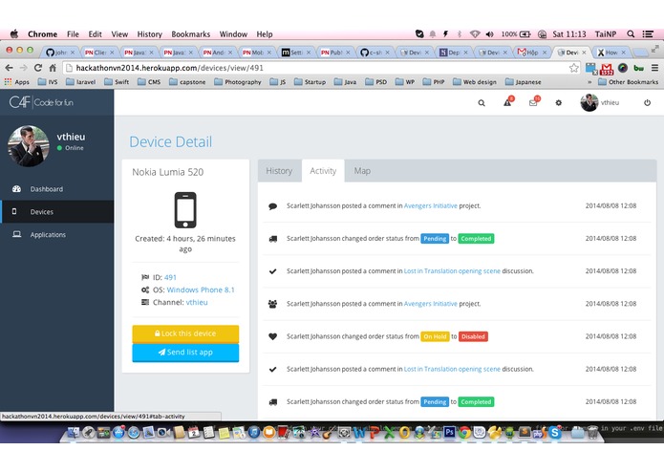Viewport: 664px width, 472px height.
Task: Open the Other Bookmarks folder
Action: pyautogui.click(x=628, y=82)
